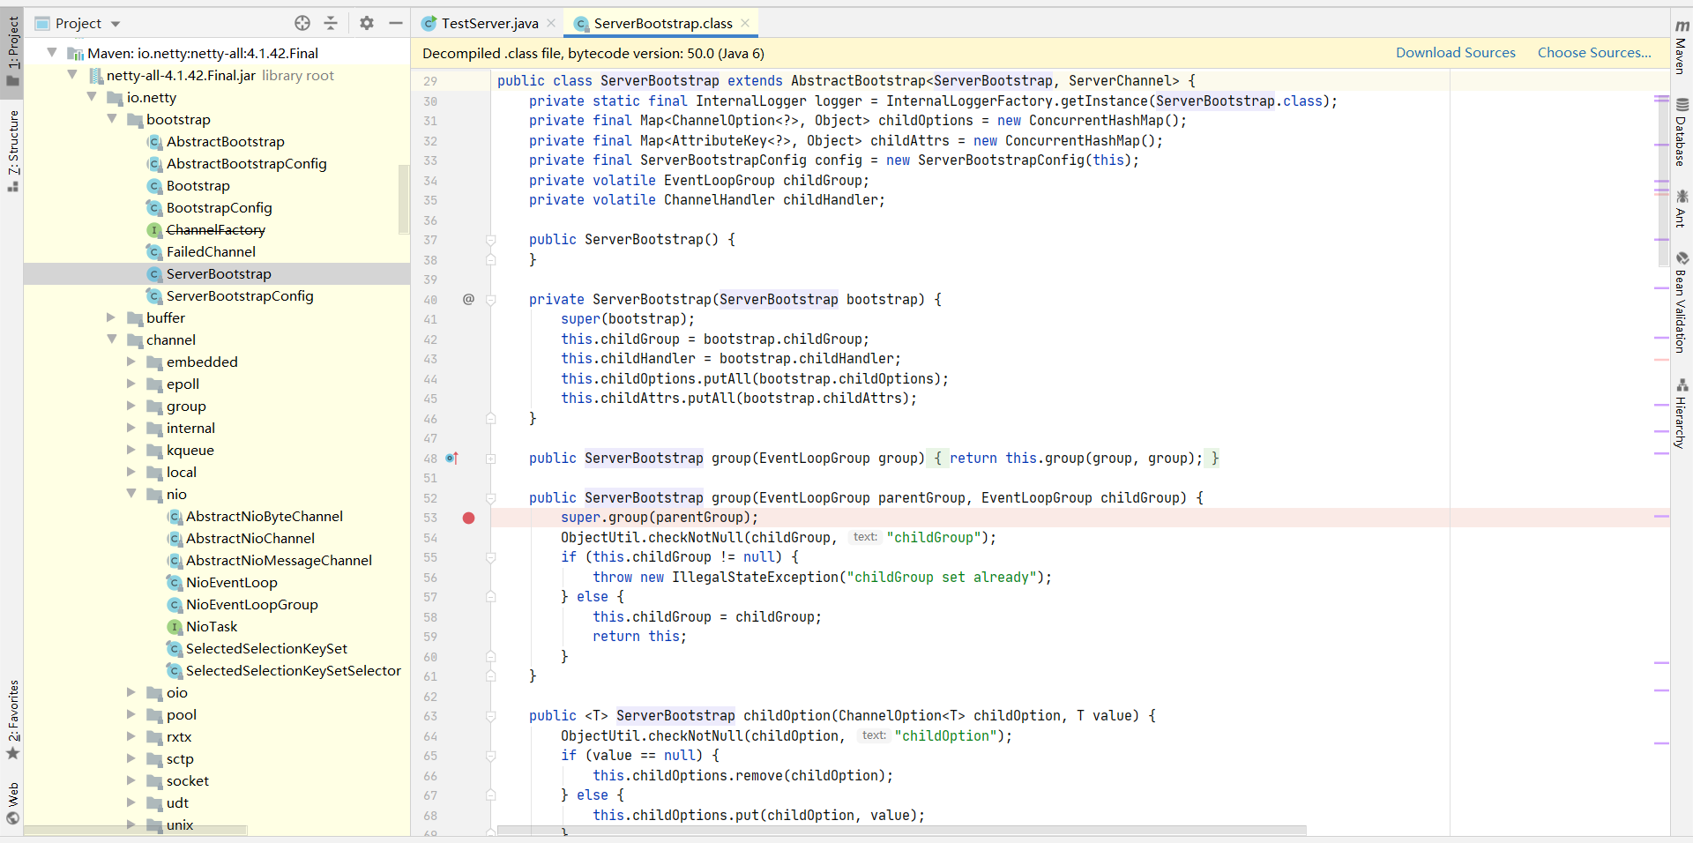The height and width of the screenshot is (843, 1693).
Task: Click the breakpoint on line 53
Action: click(468, 518)
